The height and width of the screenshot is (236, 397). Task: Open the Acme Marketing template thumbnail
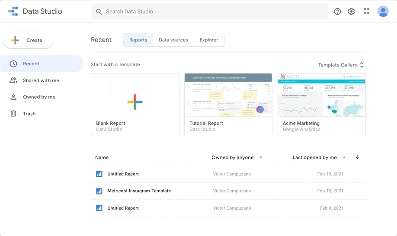tap(322, 95)
